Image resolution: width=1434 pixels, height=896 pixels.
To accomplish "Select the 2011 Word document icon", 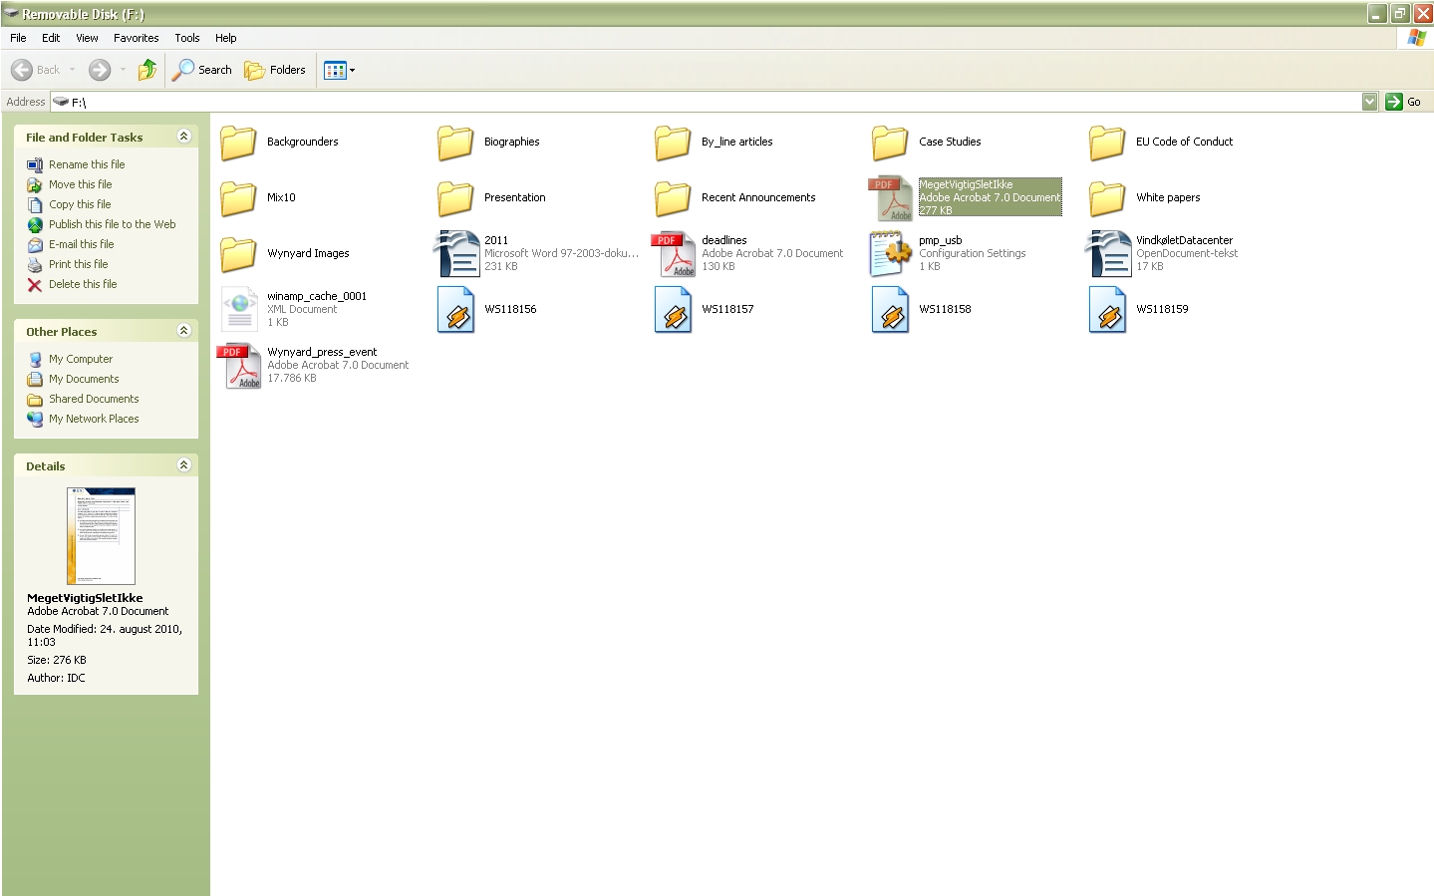I will click(456, 254).
